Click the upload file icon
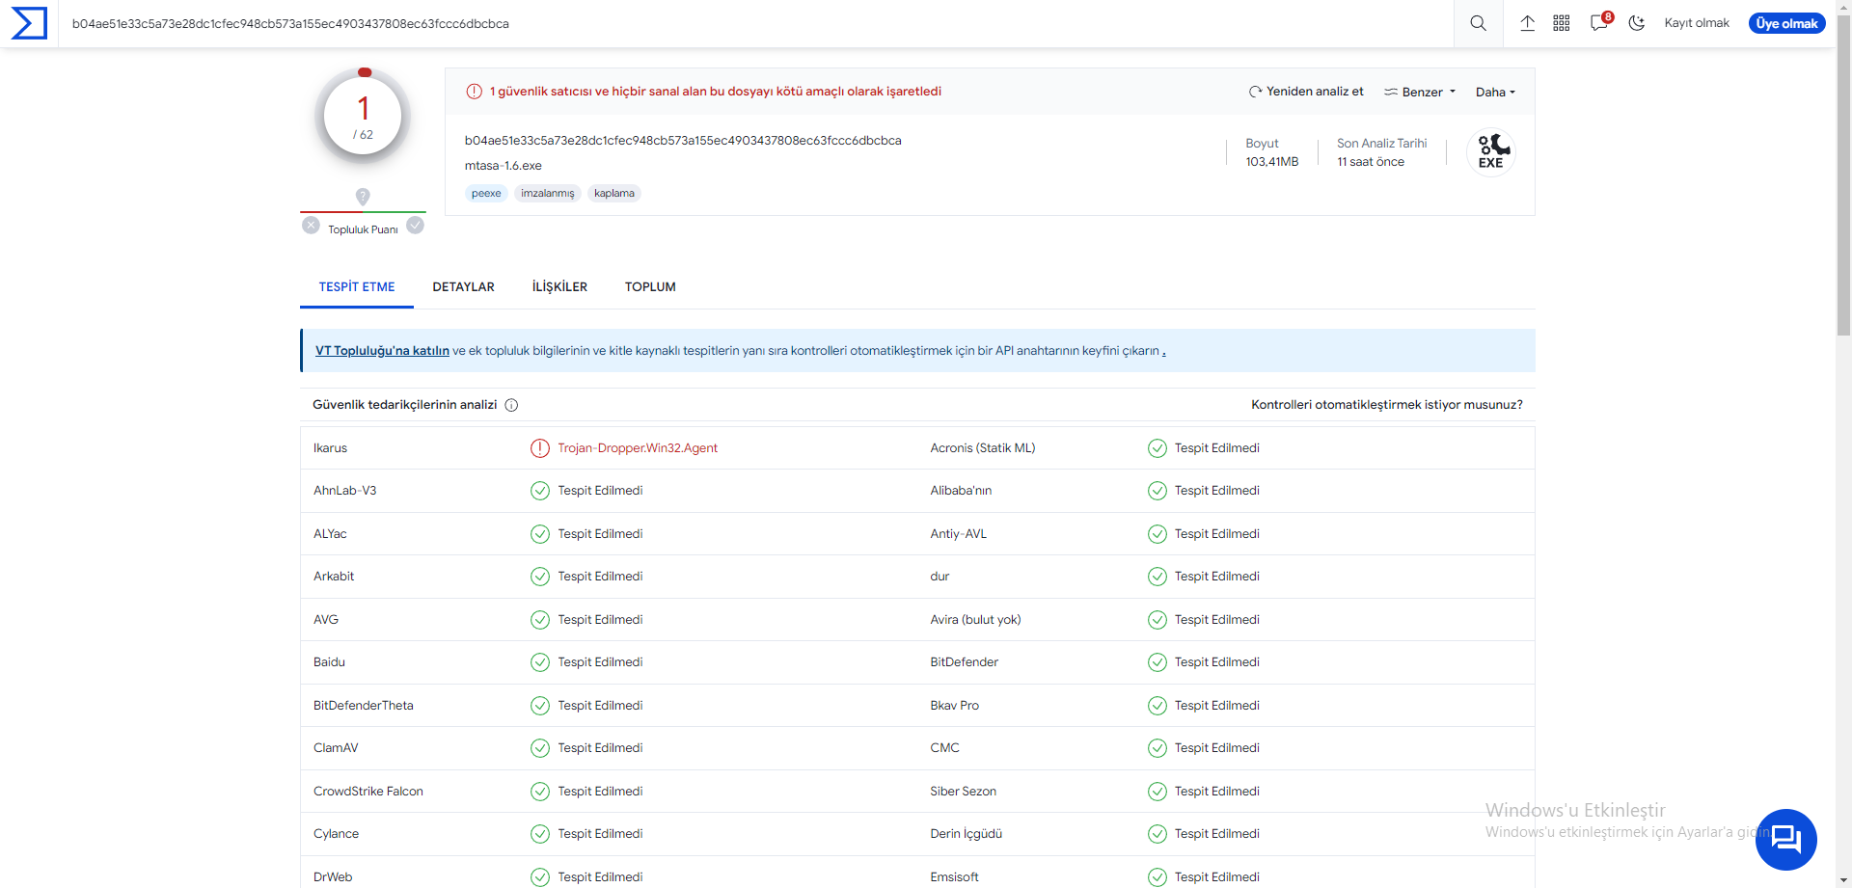This screenshot has height=888, width=1852. [1528, 23]
